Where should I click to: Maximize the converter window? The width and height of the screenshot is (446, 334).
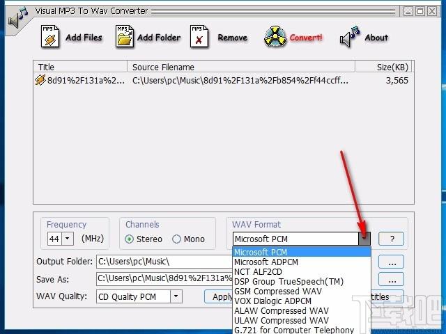420,12
